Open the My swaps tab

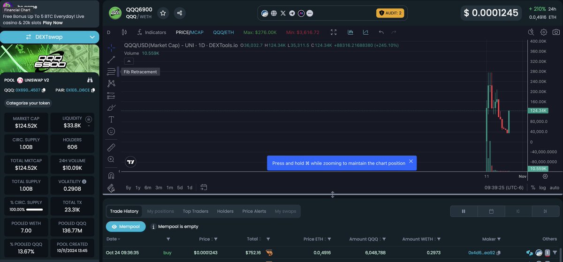[x=285, y=211]
